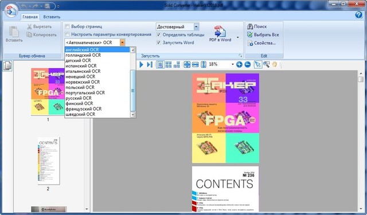Viewport: 367px width, 215px height.
Task: Jump to last page button
Action: (150, 64)
